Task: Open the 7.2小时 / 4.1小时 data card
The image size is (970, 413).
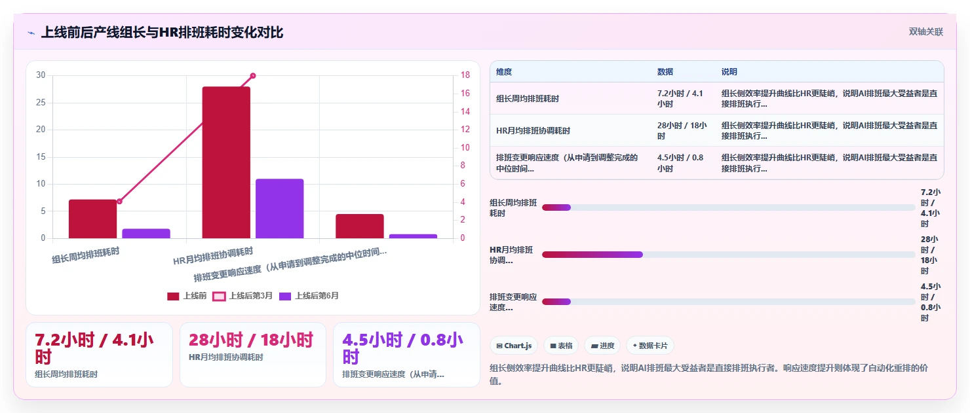Action: click(99, 355)
